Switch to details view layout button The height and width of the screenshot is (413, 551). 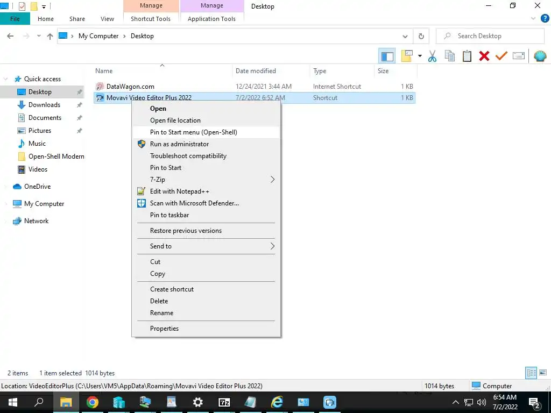531,373
